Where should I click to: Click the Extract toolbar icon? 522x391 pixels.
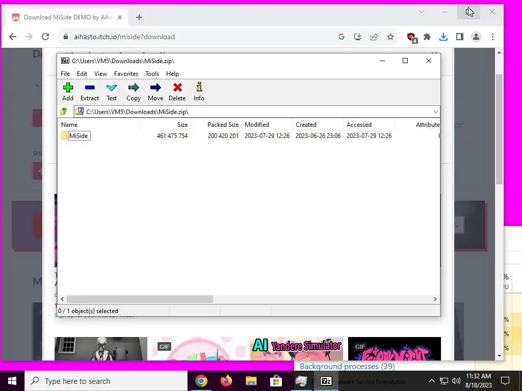tap(90, 92)
